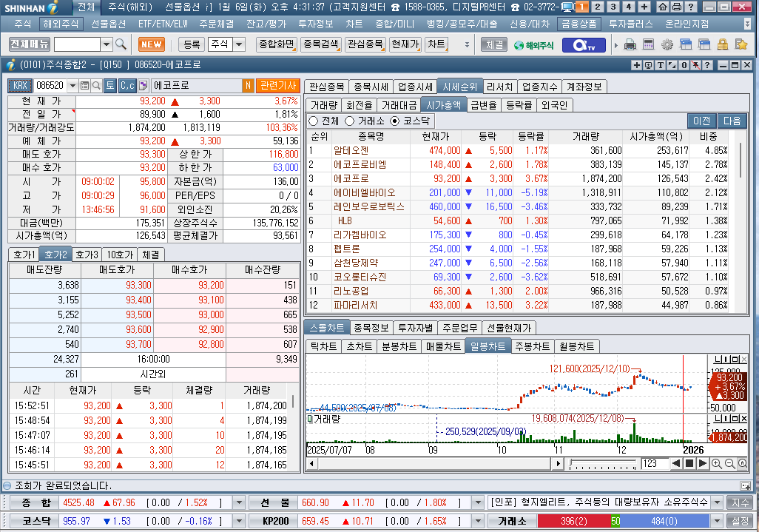Open dropdown beside KP200 ticker

point(478,521)
